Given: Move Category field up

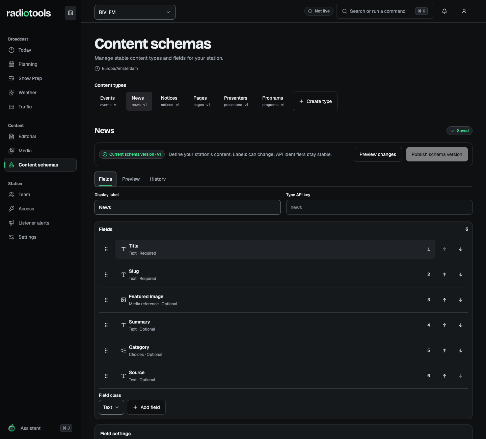Looking at the screenshot, I should 444,351.
